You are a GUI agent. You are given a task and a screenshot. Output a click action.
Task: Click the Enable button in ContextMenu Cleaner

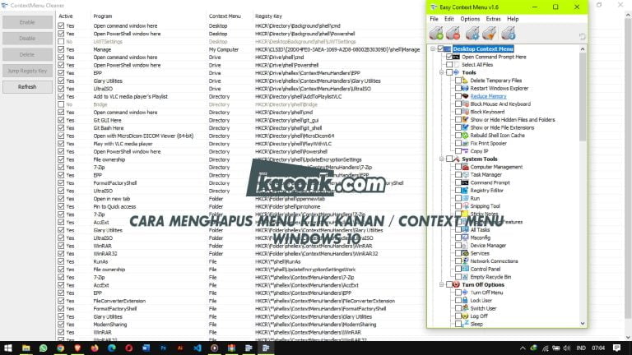27,22
